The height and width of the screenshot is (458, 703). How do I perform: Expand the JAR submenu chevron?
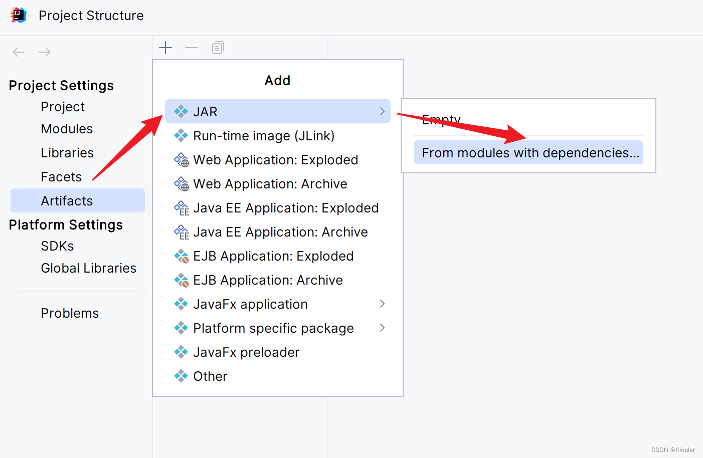(382, 111)
